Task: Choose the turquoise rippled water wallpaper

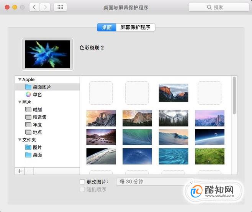Action: click(x=173, y=156)
